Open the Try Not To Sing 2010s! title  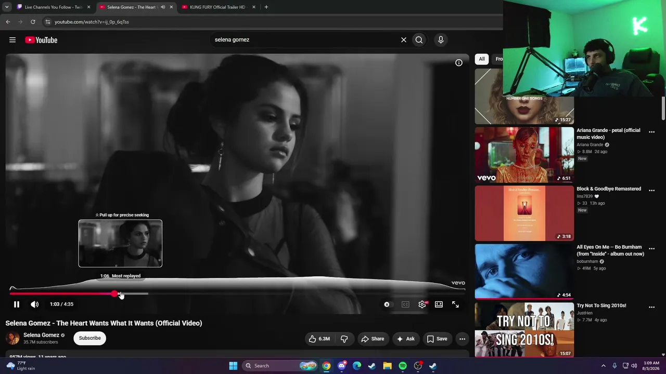coord(601,306)
